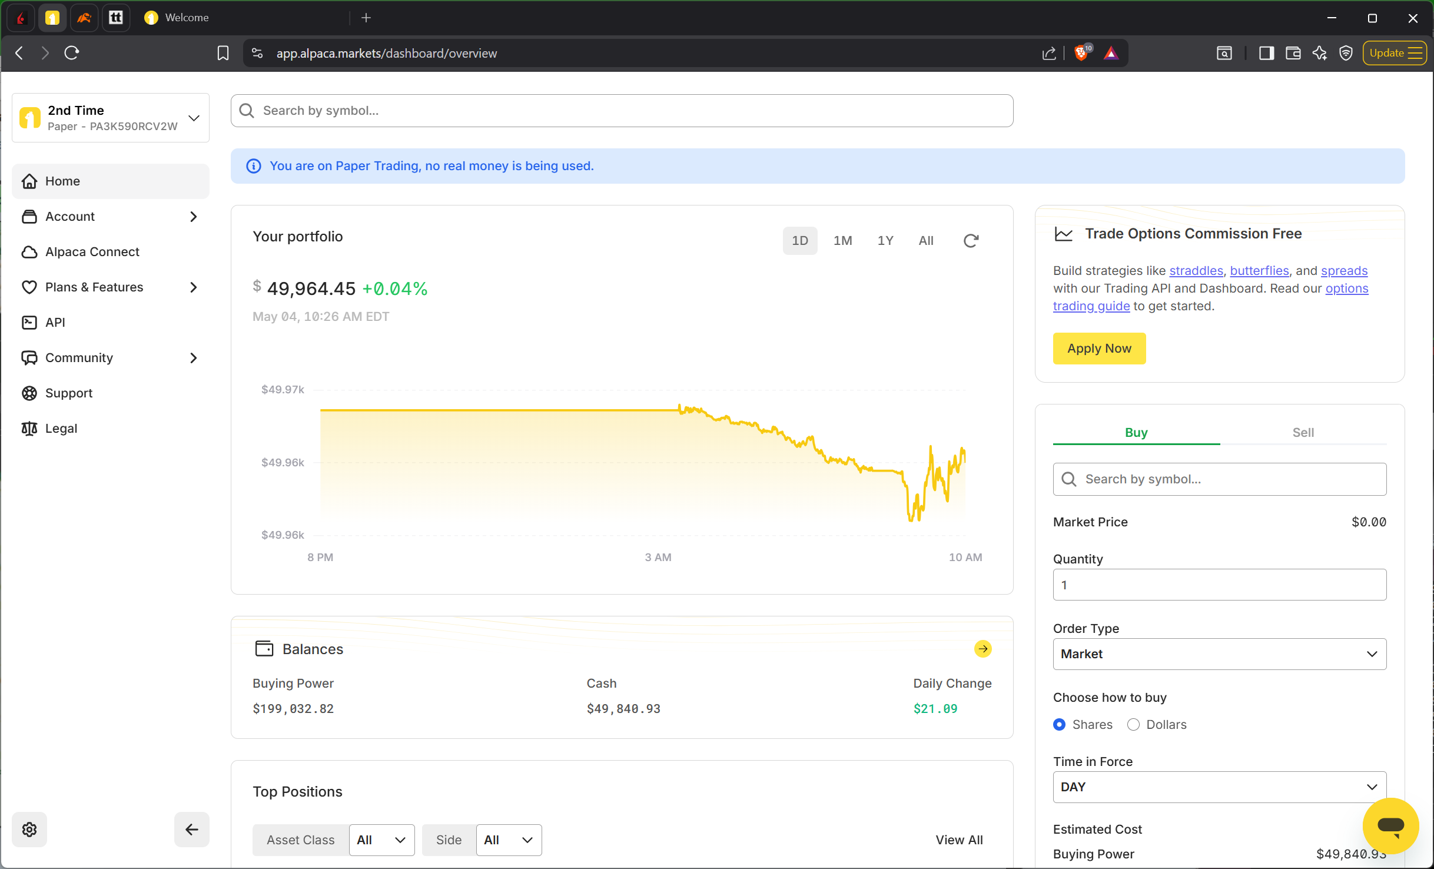This screenshot has width=1434, height=869.
Task: Select the 1Y chart range
Action: (885, 240)
